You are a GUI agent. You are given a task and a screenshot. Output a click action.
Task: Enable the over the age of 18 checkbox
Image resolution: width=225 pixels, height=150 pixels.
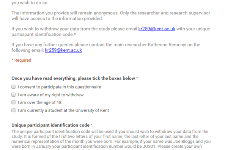[x=14, y=102]
